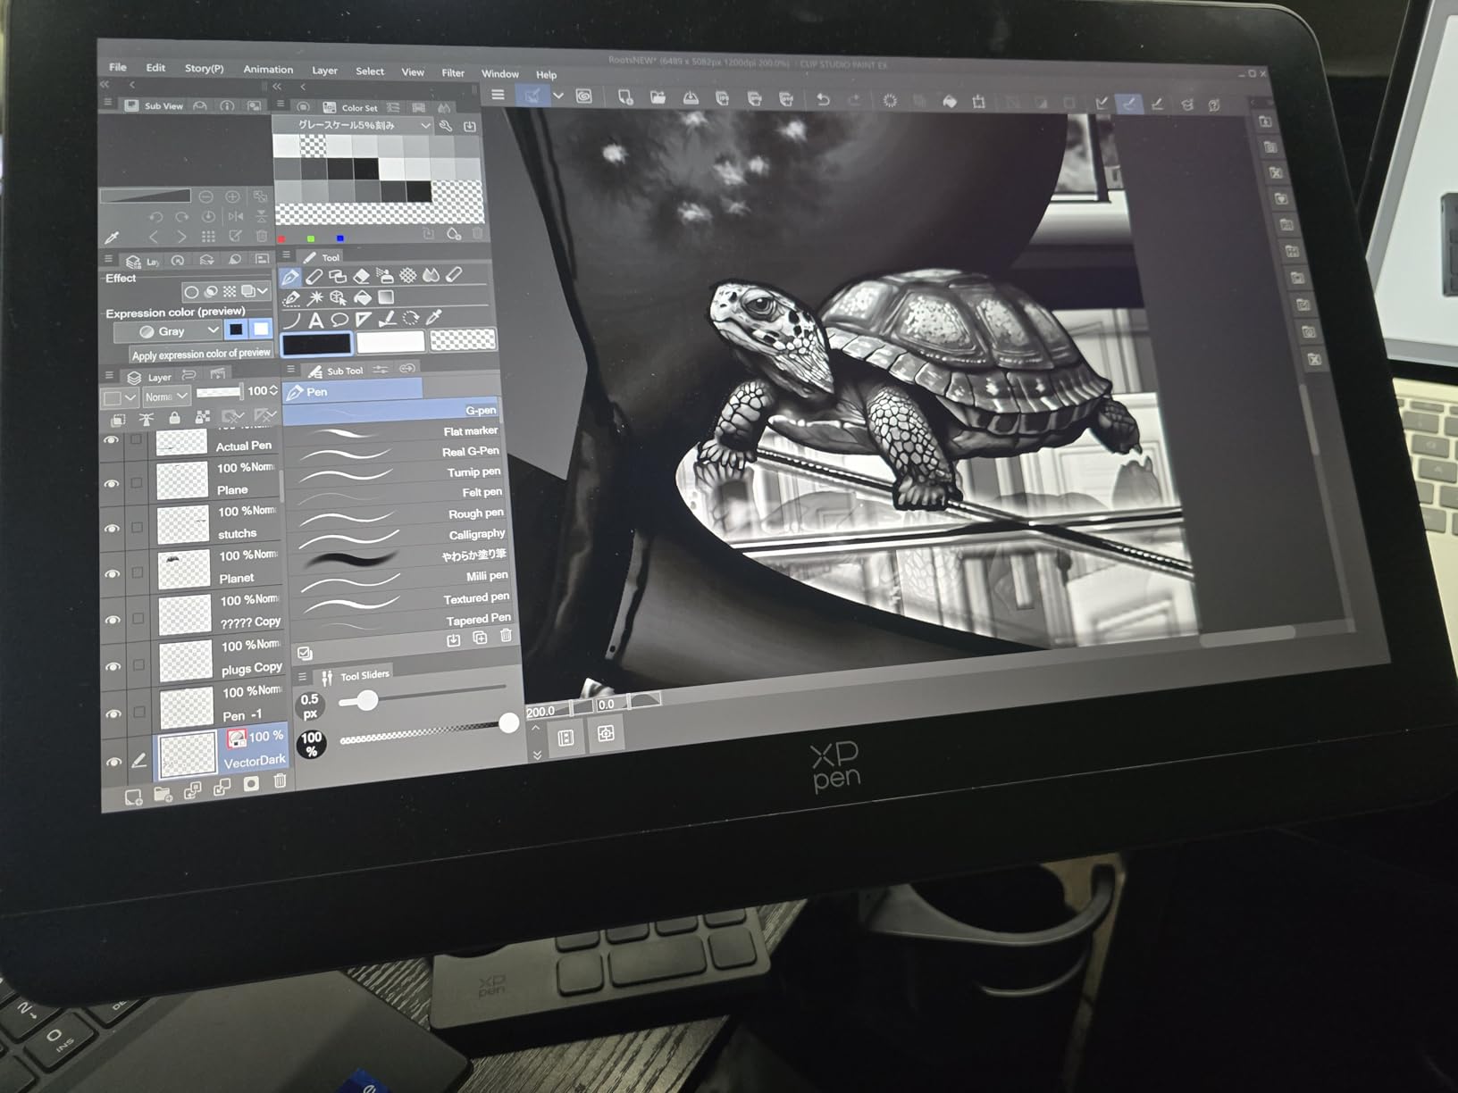Select the Balloon tool icon
This screenshot has width=1458, height=1093.
tap(339, 320)
